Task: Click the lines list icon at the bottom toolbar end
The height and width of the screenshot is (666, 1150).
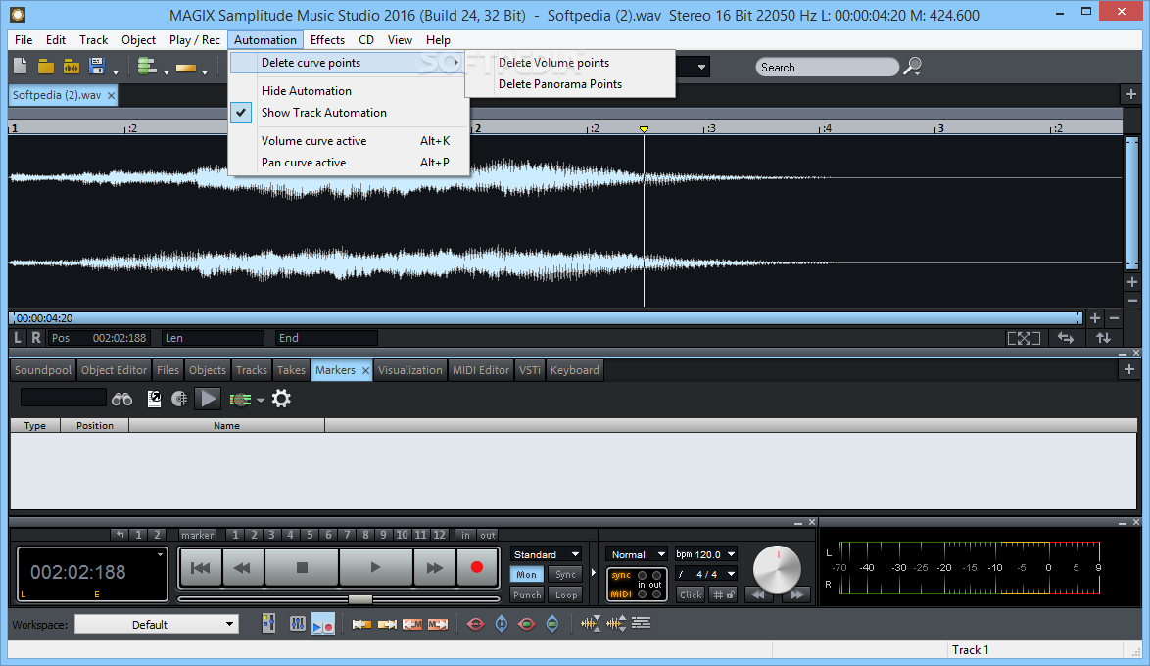Action: pos(641,624)
